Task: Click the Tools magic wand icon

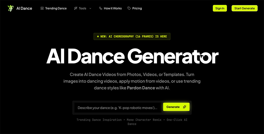Action: (76, 8)
